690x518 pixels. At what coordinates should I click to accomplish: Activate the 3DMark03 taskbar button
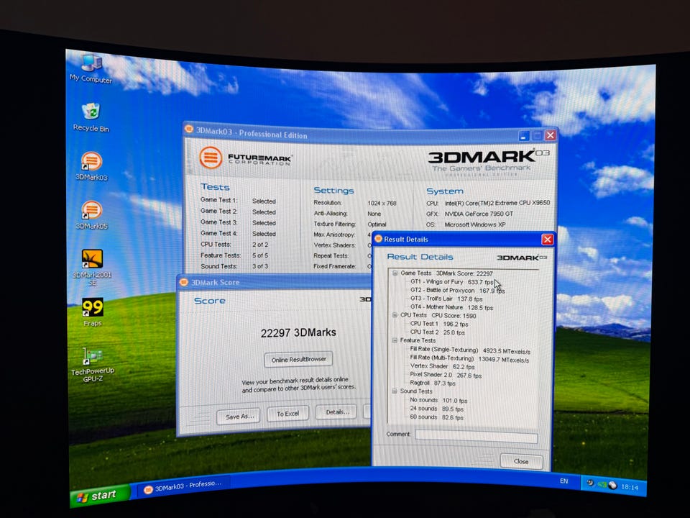pos(184,487)
